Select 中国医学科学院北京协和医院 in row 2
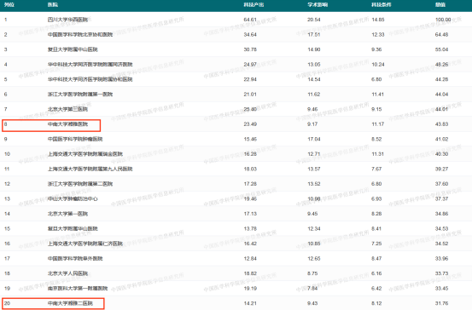472x310 pixels. click(80, 35)
